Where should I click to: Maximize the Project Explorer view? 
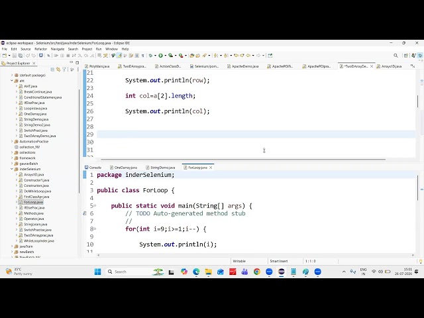(x=78, y=62)
